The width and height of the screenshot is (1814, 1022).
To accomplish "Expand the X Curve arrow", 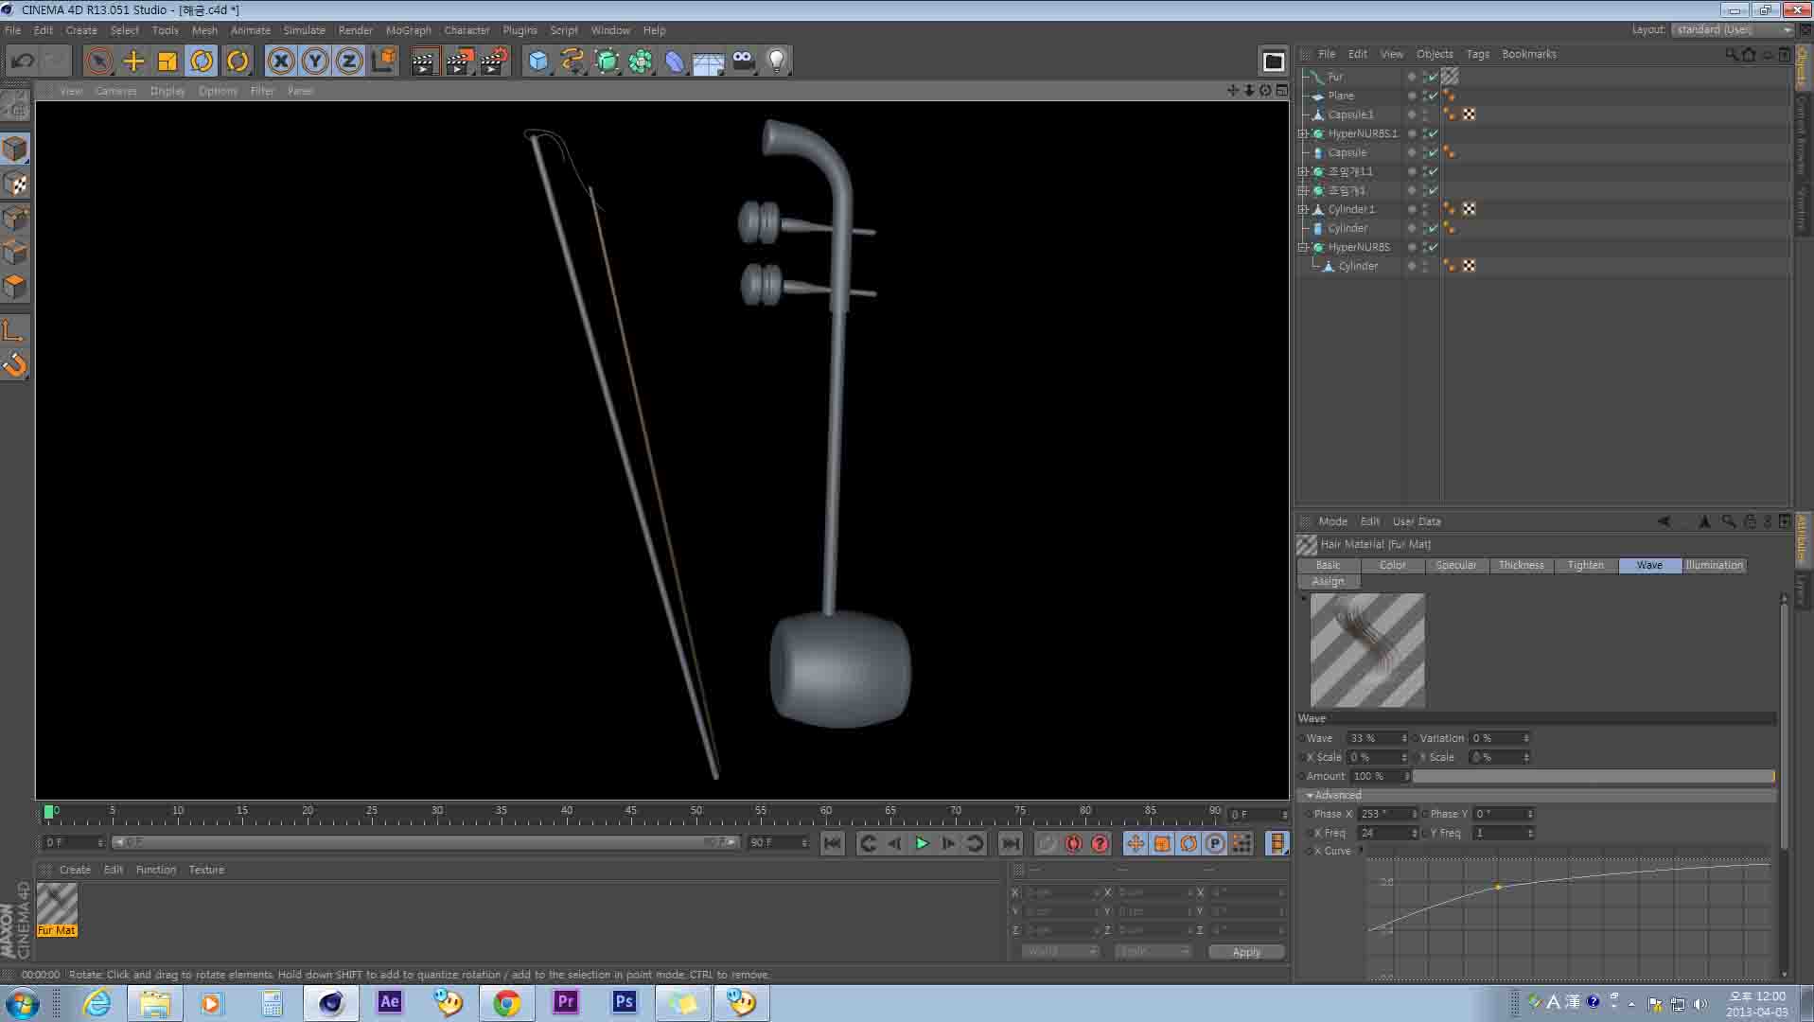I will 1362,850.
